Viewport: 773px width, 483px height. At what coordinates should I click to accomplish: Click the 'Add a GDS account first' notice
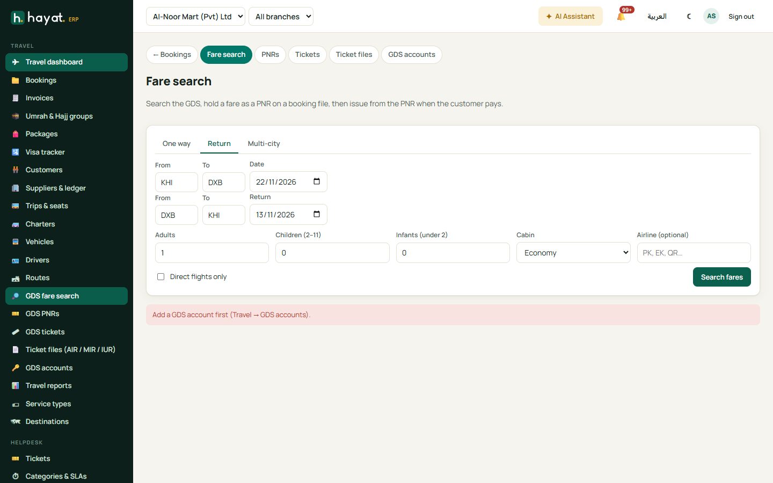[453, 315]
